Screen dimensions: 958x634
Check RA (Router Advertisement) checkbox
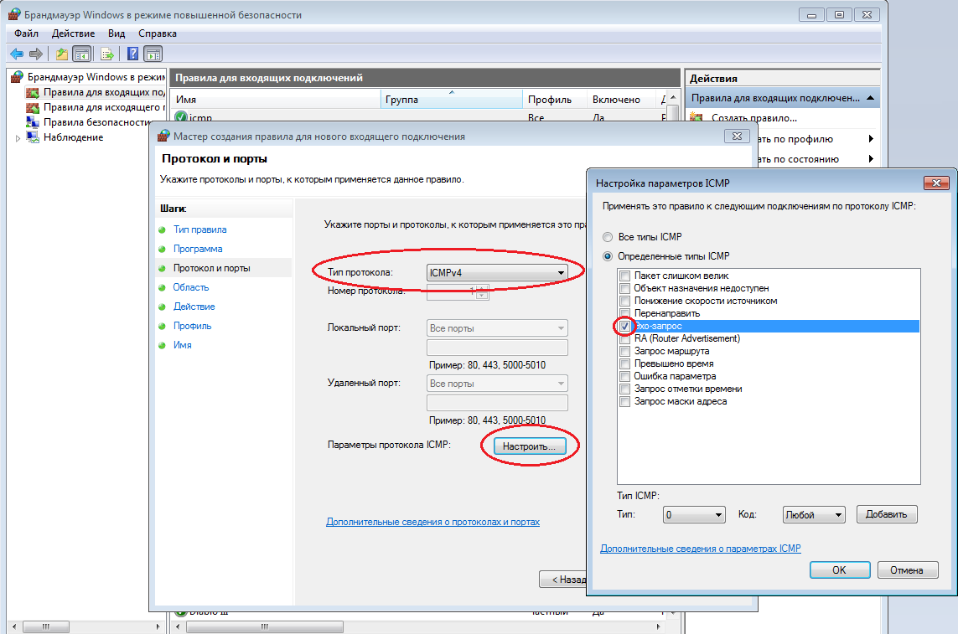624,339
